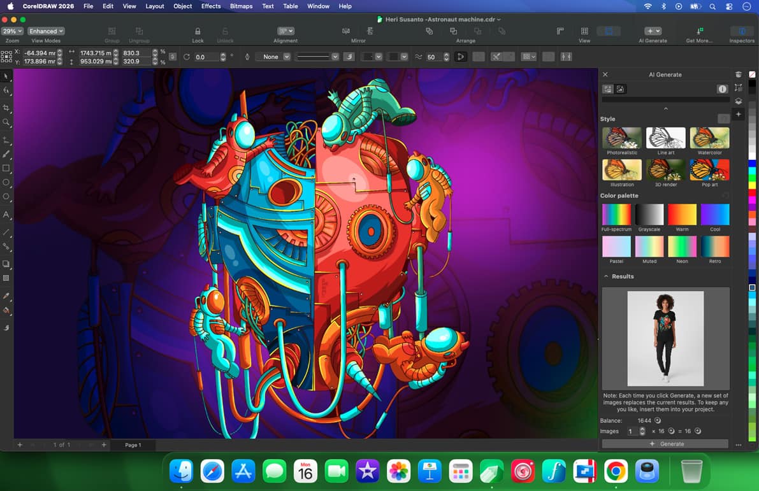
Task: Open the Bitmaps menu
Action: click(241, 6)
